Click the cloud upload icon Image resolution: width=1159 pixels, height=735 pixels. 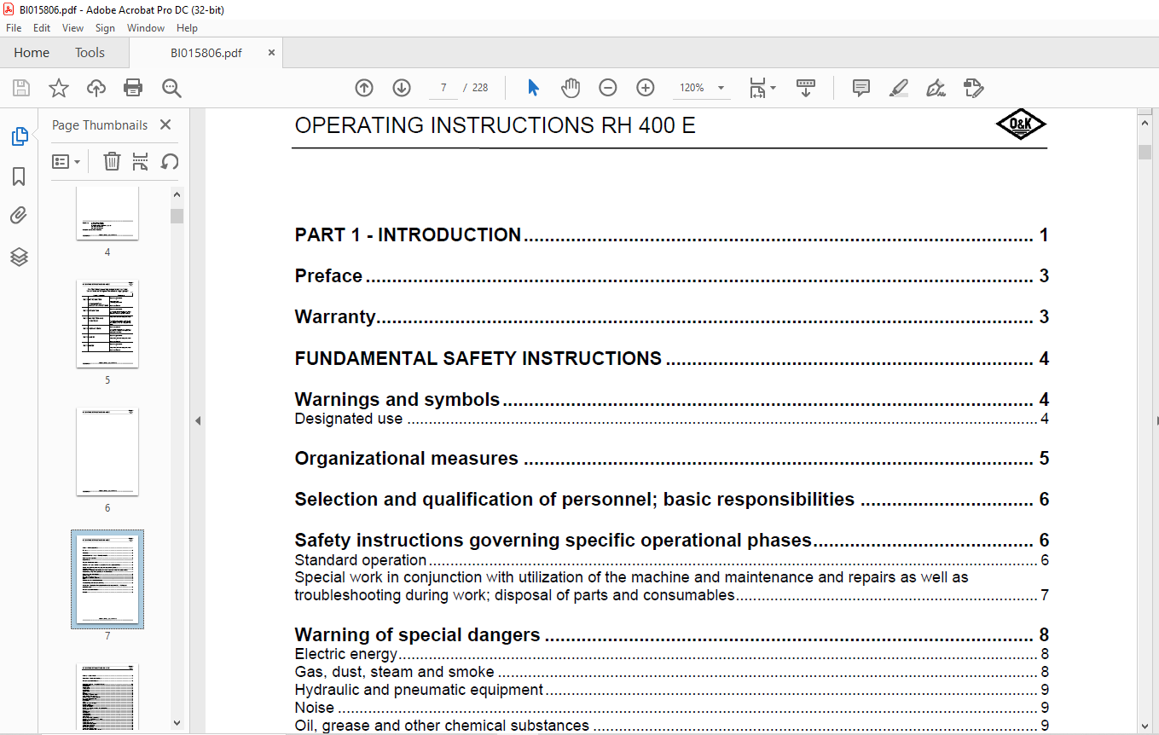(96, 88)
